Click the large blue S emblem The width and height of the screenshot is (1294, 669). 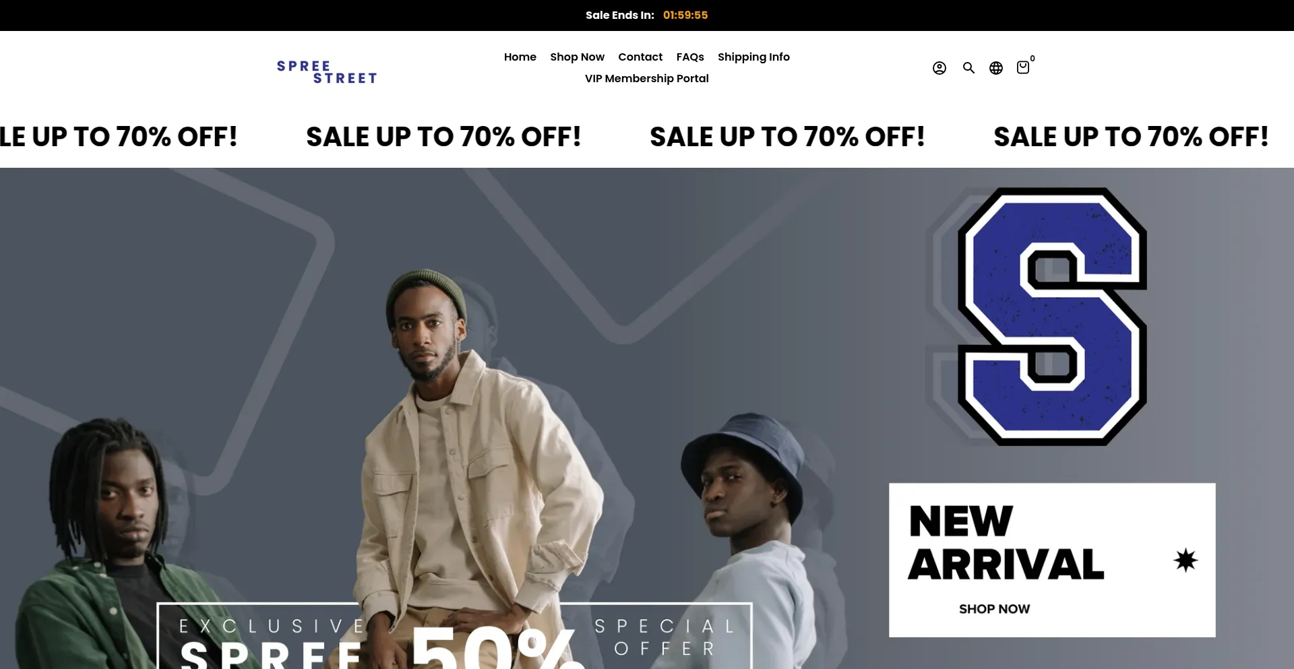(1051, 316)
